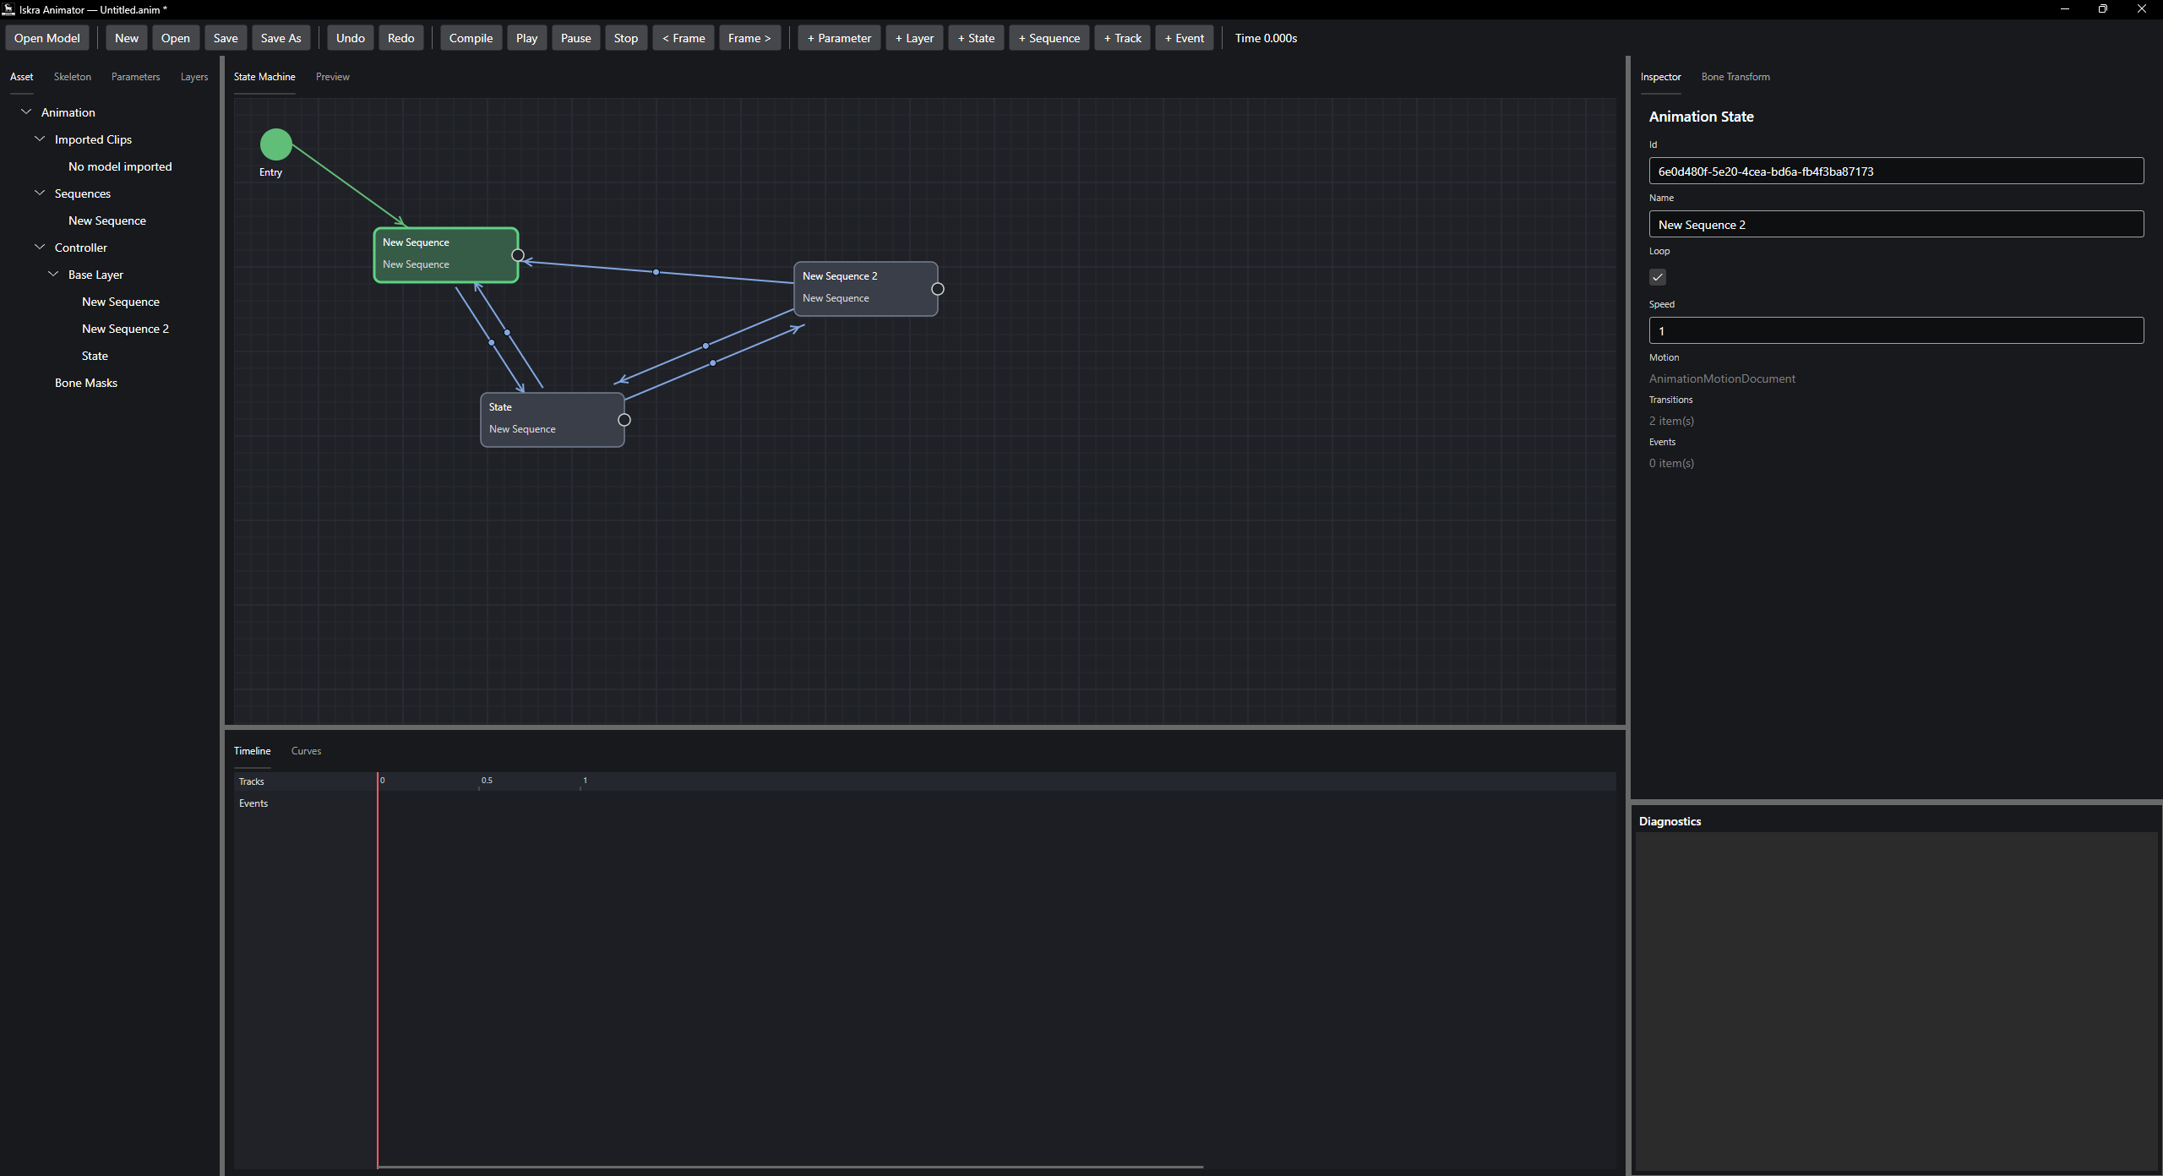The image size is (2163, 1176).
Task: Step back with < Frame
Action: 684,38
